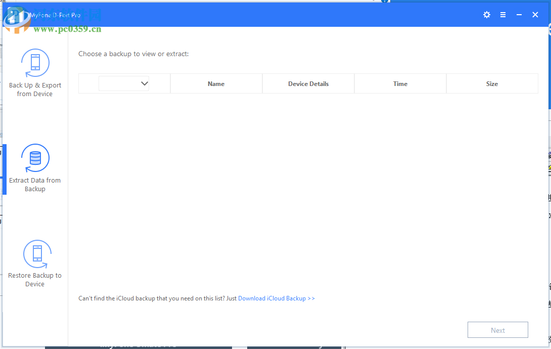The height and width of the screenshot is (349, 551).
Task: Sort by the Name column header
Action: 216,83
